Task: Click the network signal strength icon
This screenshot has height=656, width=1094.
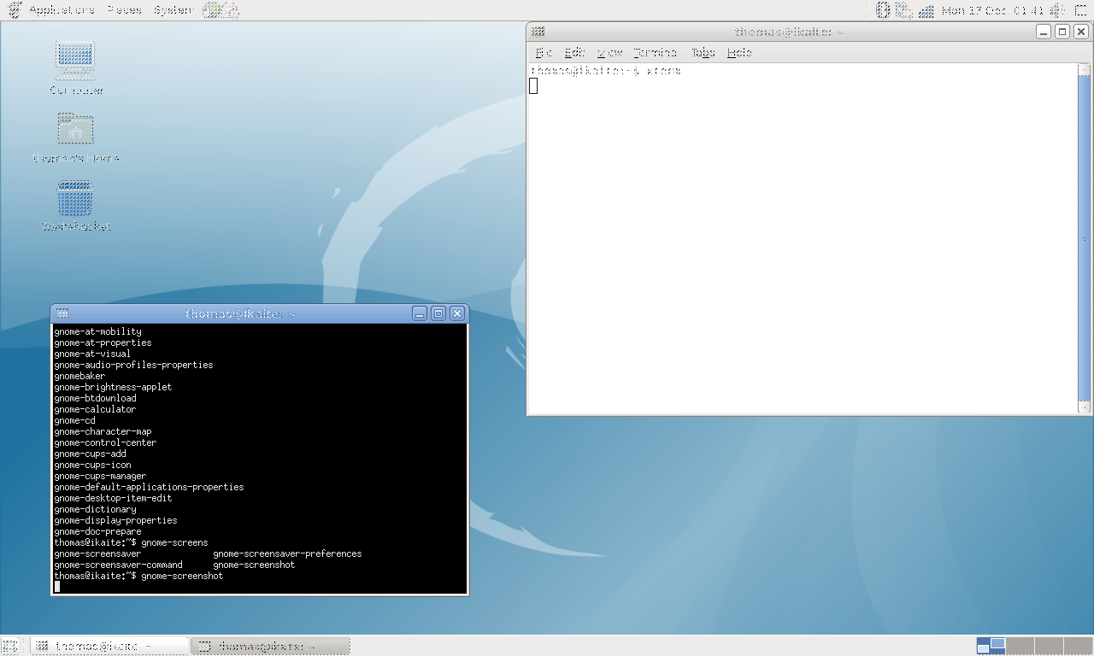Action: (926, 10)
